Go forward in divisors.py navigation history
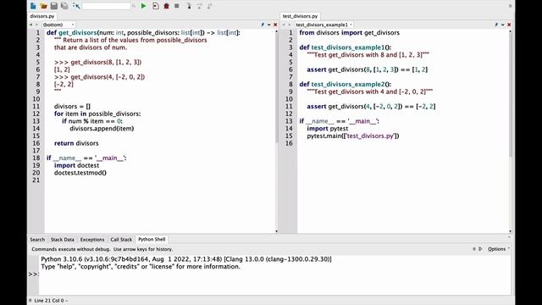 pos(36,25)
